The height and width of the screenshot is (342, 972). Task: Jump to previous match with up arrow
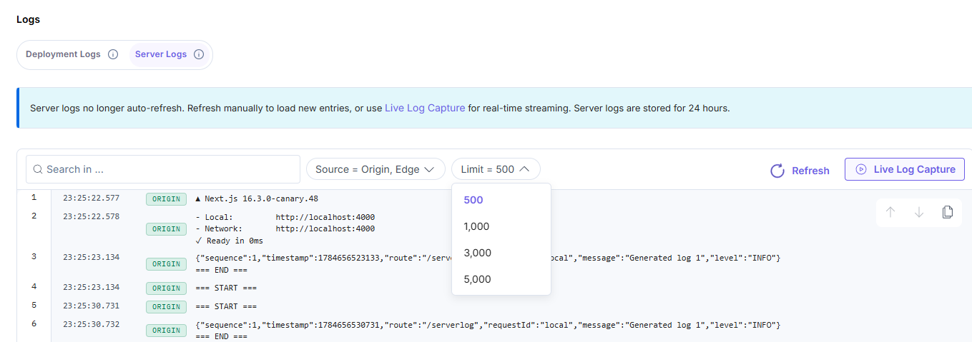coord(890,212)
